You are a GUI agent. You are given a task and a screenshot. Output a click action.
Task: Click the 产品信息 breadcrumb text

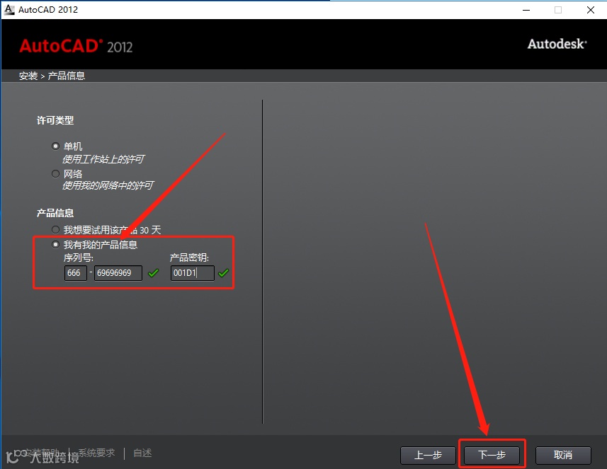pyautogui.click(x=66, y=76)
